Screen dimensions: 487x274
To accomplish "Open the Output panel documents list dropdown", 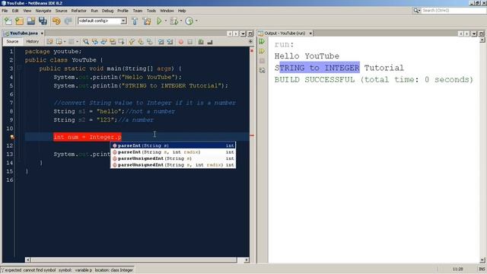I will [x=474, y=33].
